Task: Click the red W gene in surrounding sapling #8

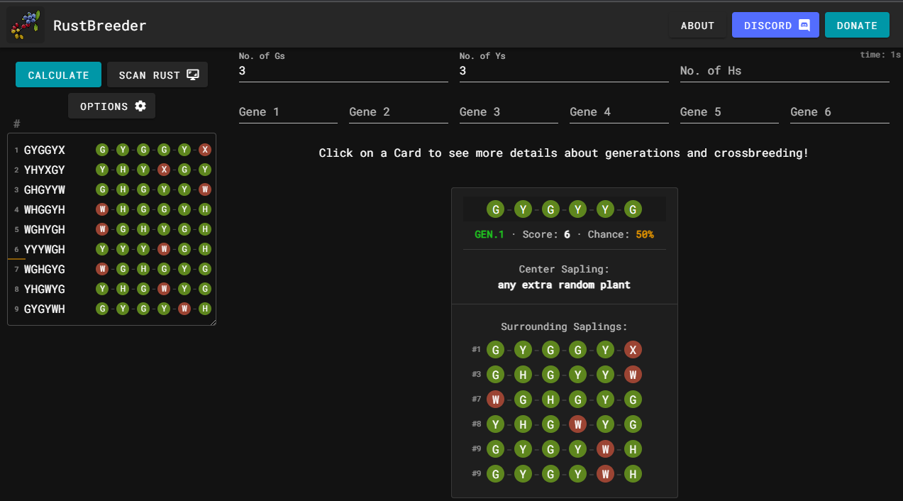Action: click(578, 424)
